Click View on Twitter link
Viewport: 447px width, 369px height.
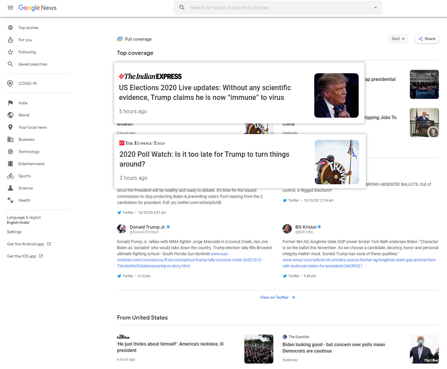pos(277,297)
